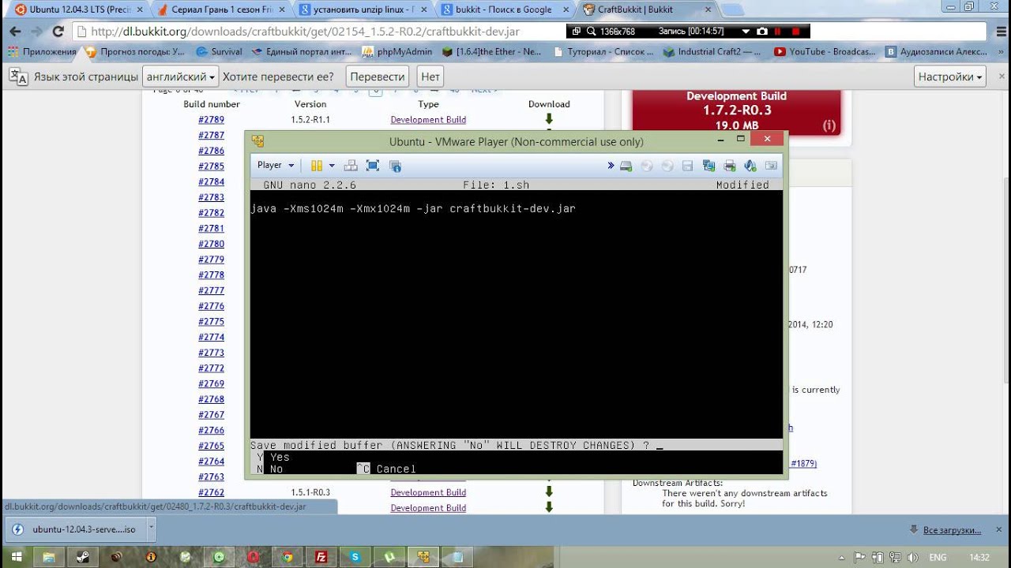The image size is (1011, 568).
Task: Switch to the Ubuntu 12.04.3 LTS tab
Action: pos(77,9)
